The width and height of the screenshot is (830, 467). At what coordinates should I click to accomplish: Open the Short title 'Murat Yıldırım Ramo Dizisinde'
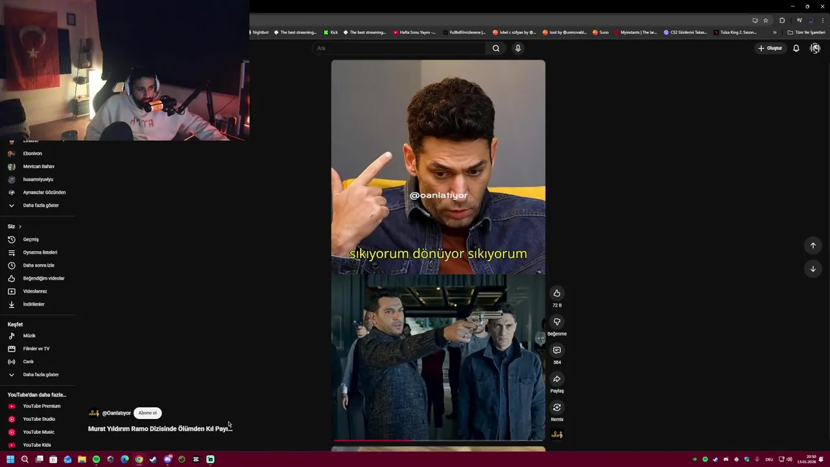click(x=160, y=429)
